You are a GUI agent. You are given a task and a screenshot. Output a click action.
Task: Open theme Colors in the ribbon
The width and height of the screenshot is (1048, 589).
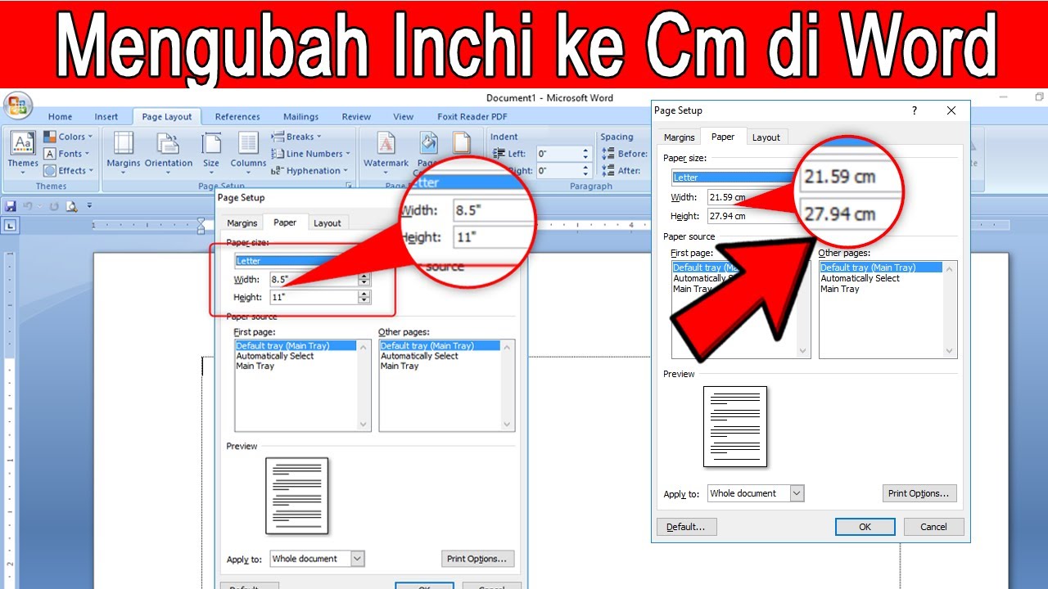tap(68, 137)
